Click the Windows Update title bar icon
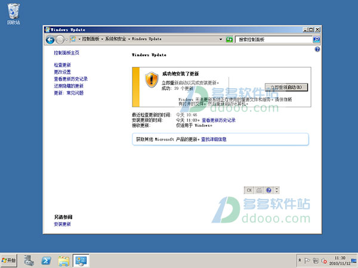Viewport: 358px width, 268px height. point(48,29)
